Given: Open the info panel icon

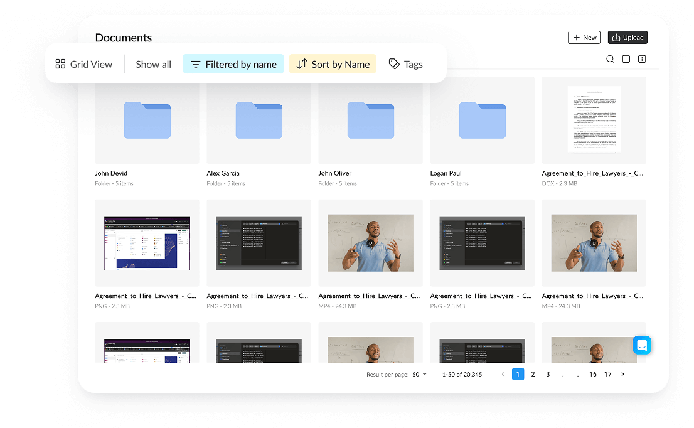Looking at the screenshot, I should coord(642,59).
